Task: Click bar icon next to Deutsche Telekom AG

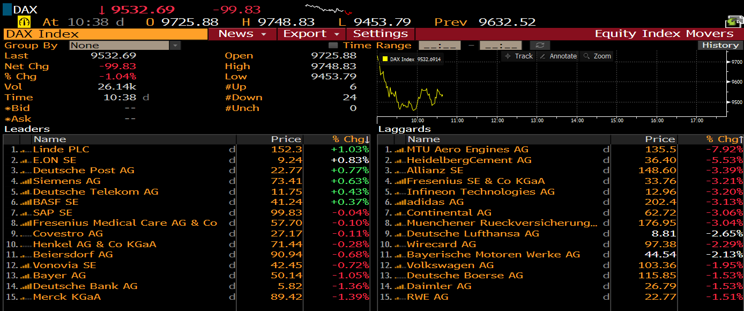Action: pos(26,192)
